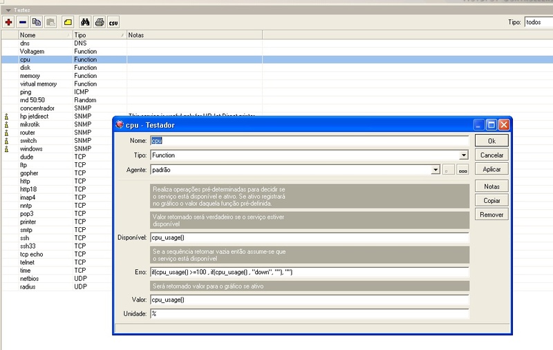Screen dimensions: 553x350
Task: Click the Notas column header
Action: pos(194,35)
